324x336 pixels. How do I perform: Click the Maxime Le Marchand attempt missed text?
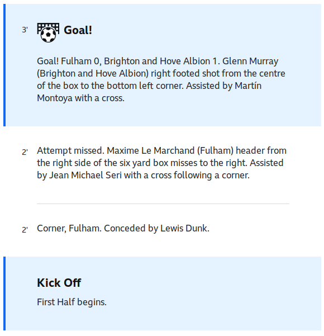[x=161, y=163]
